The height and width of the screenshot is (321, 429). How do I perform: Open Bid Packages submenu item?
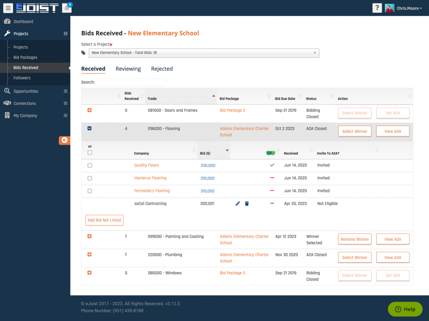point(25,57)
